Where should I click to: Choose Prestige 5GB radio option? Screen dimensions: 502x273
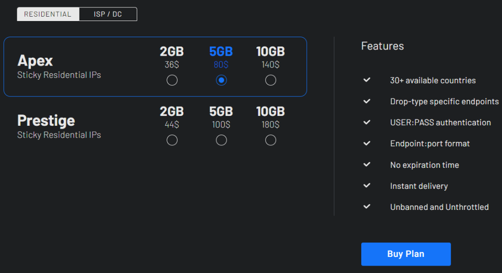coord(221,140)
